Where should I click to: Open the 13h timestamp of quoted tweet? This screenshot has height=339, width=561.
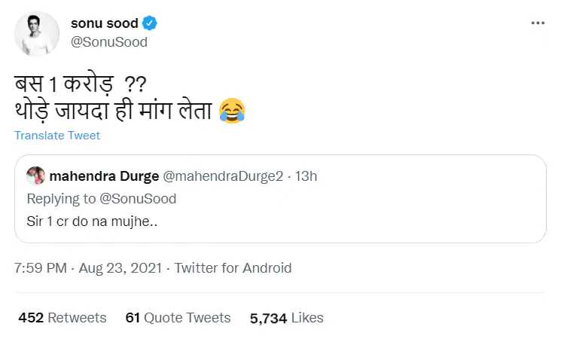pyautogui.click(x=306, y=176)
